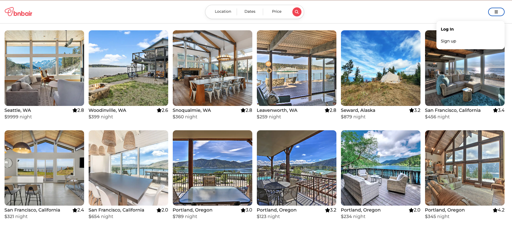
Task: Open the Dates search filter
Action: click(x=250, y=12)
